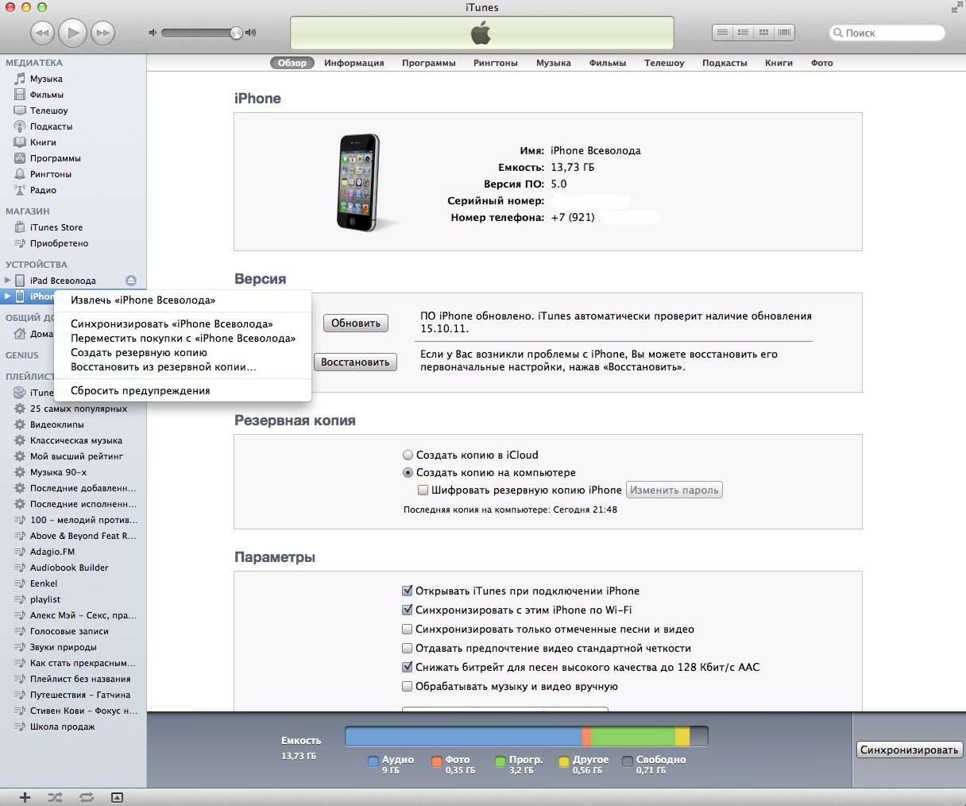Image resolution: width=966 pixels, height=806 pixels.
Task: Collapse the iPhone device disclosure triangle
Action: [x=7, y=296]
